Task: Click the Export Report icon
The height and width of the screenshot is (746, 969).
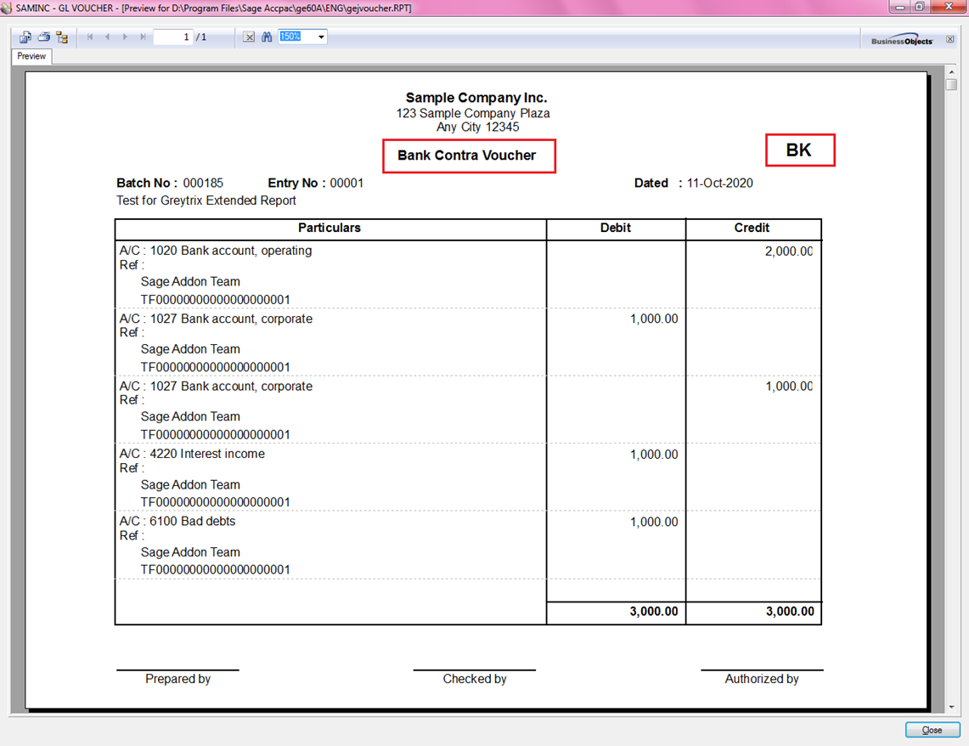Action: click(x=25, y=37)
